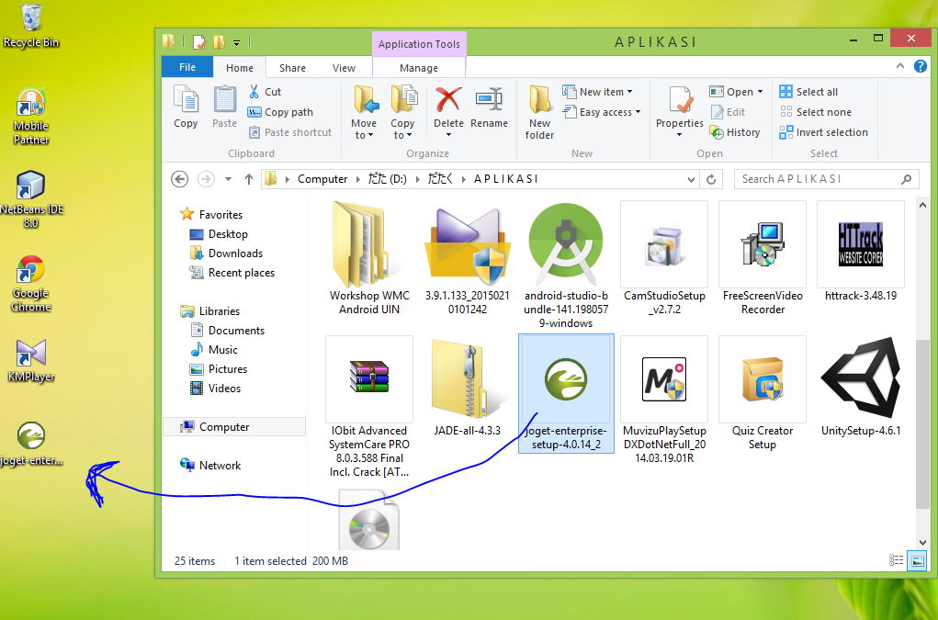Screen dimensions: 938x620
Task: Select Copy path in the ribbon
Action: (x=280, y=112)
